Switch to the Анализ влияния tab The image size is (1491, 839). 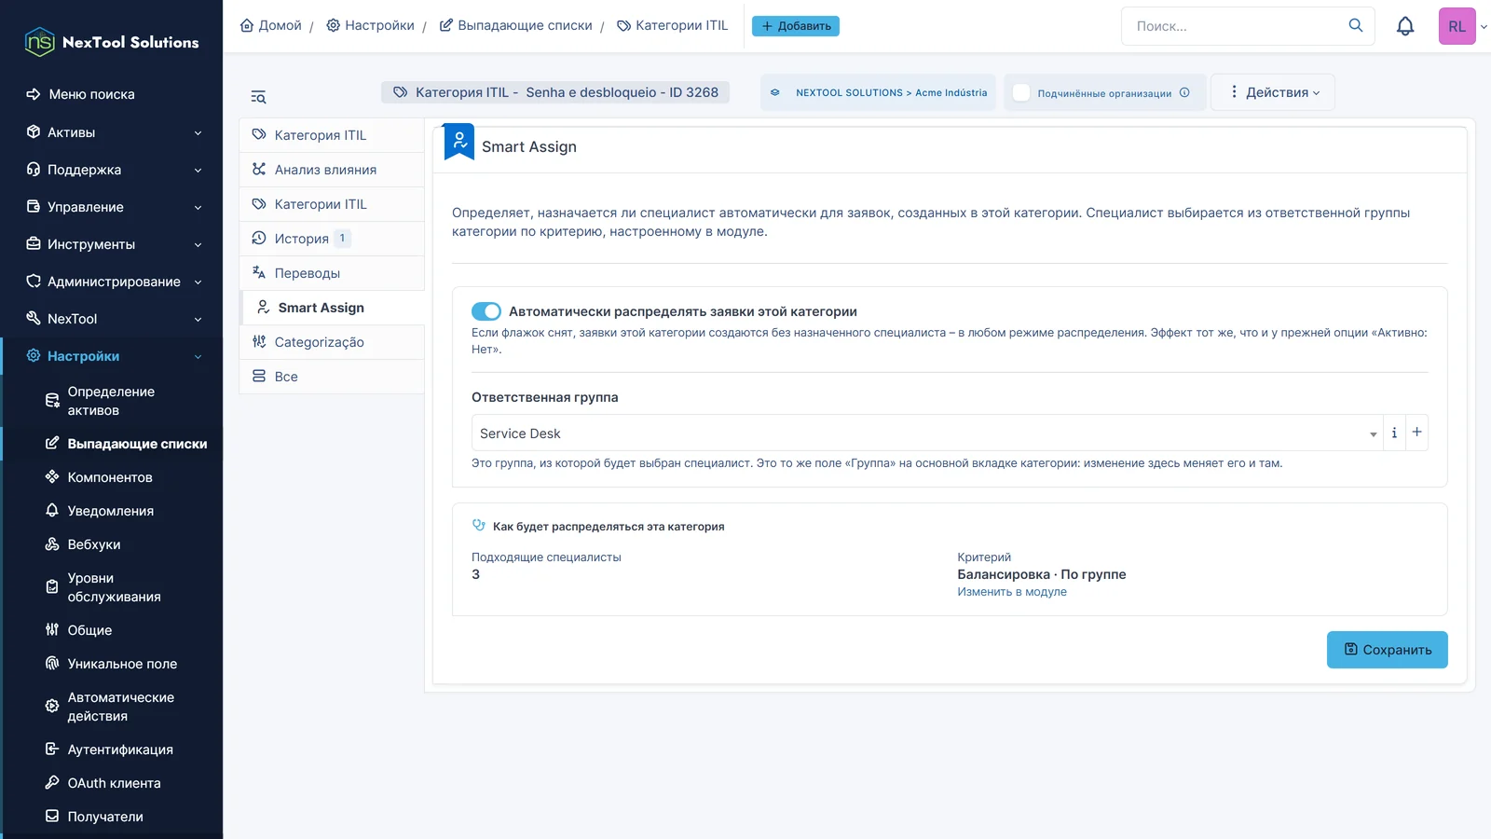[x=332, y=170]
